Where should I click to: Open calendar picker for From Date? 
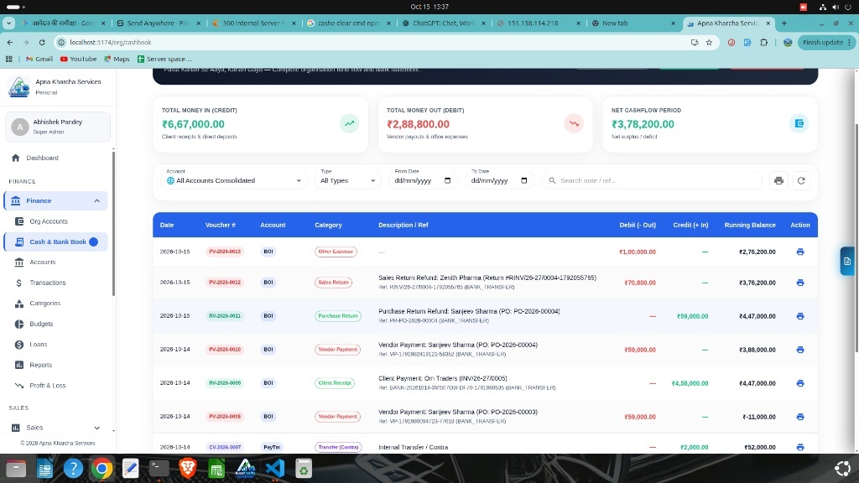click(x=447, y=181)
